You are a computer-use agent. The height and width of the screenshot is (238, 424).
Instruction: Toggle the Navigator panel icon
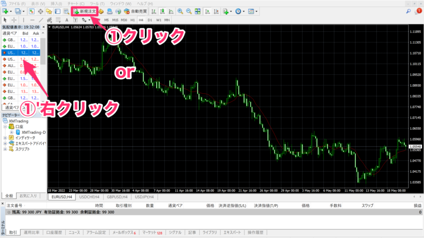[x=49, y=11]
